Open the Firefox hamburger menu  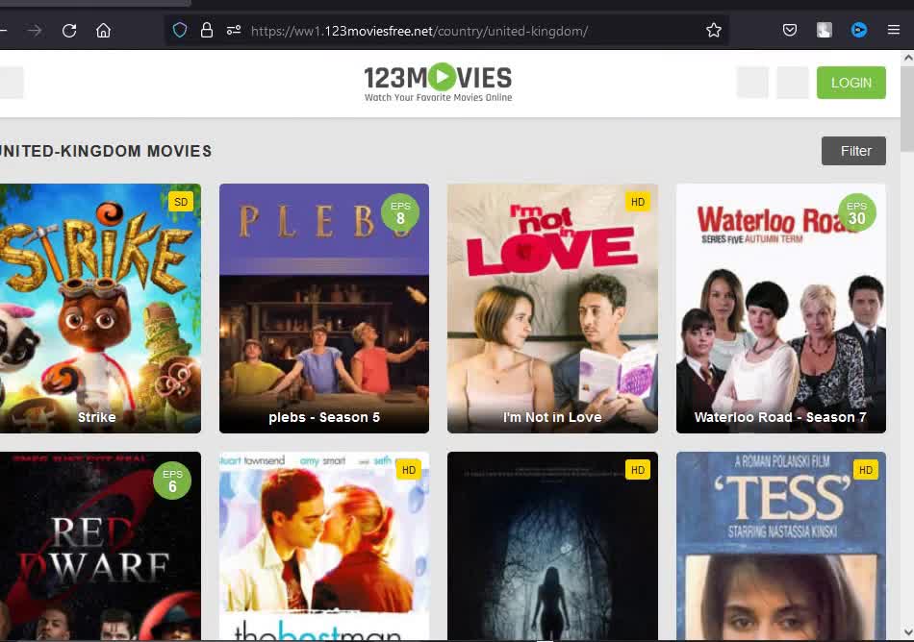[894, 30]
